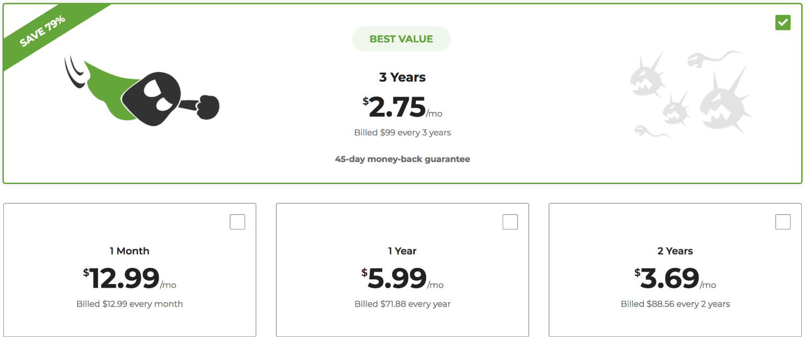Click the BEST VALUE badge
Image resolution: width=805 pixels, height=337 pixels.
point(401,39)
